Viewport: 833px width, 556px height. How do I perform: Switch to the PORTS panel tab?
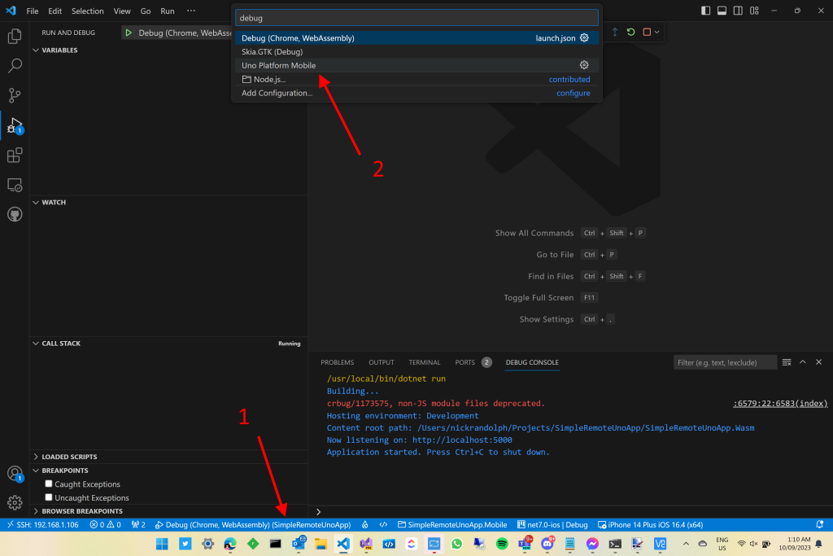pyautogui.click(x=464, y=362)
